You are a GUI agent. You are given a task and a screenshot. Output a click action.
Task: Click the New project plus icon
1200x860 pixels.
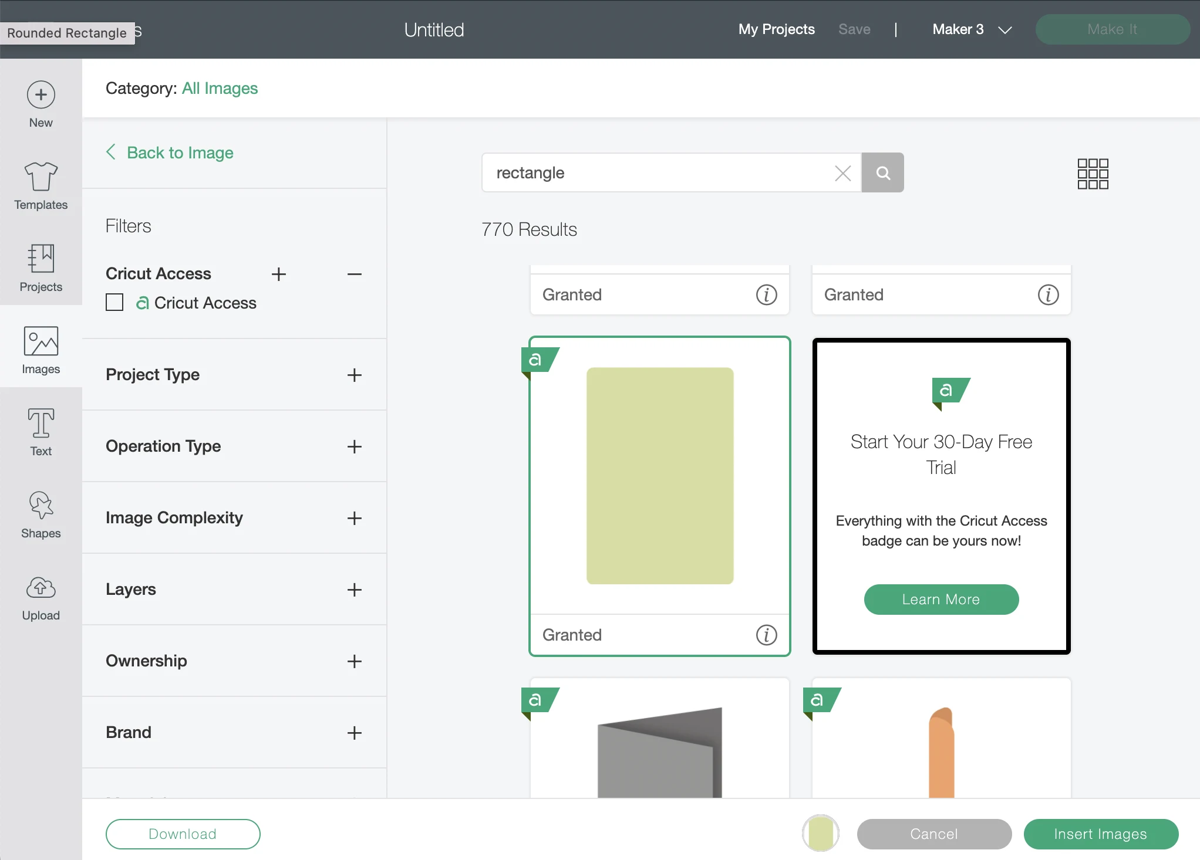pos(41,95)
